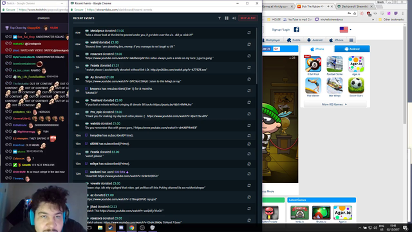Click More iOS Games button
Screen dimensions: 412x232
[335, 104]
